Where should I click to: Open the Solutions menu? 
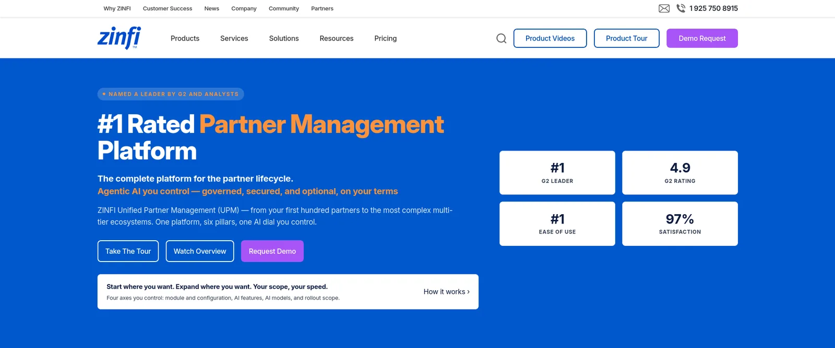284,39
